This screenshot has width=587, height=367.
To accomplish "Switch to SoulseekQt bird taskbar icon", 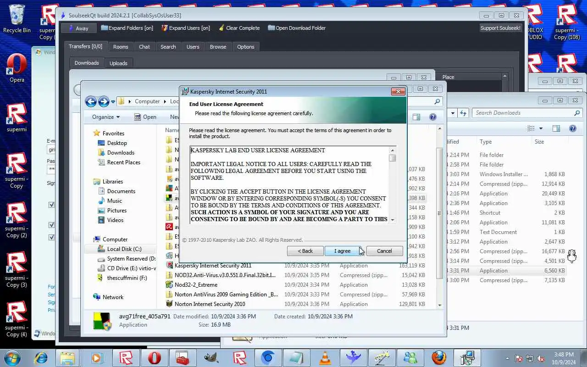I will pyautogui.click(x=353, y=357).
